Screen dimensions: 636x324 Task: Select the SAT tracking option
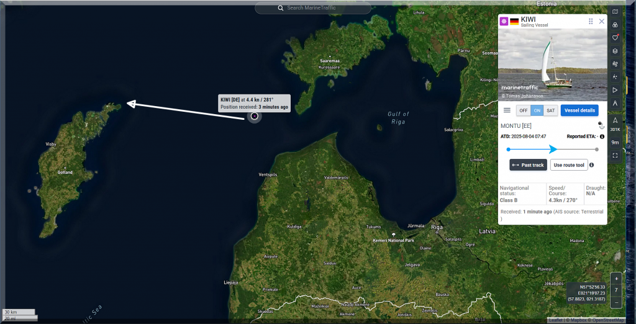[551, 110]
